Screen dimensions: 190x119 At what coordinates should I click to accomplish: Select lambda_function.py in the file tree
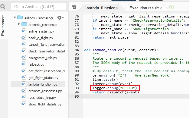pyautogui.click(x=38, y=84)
